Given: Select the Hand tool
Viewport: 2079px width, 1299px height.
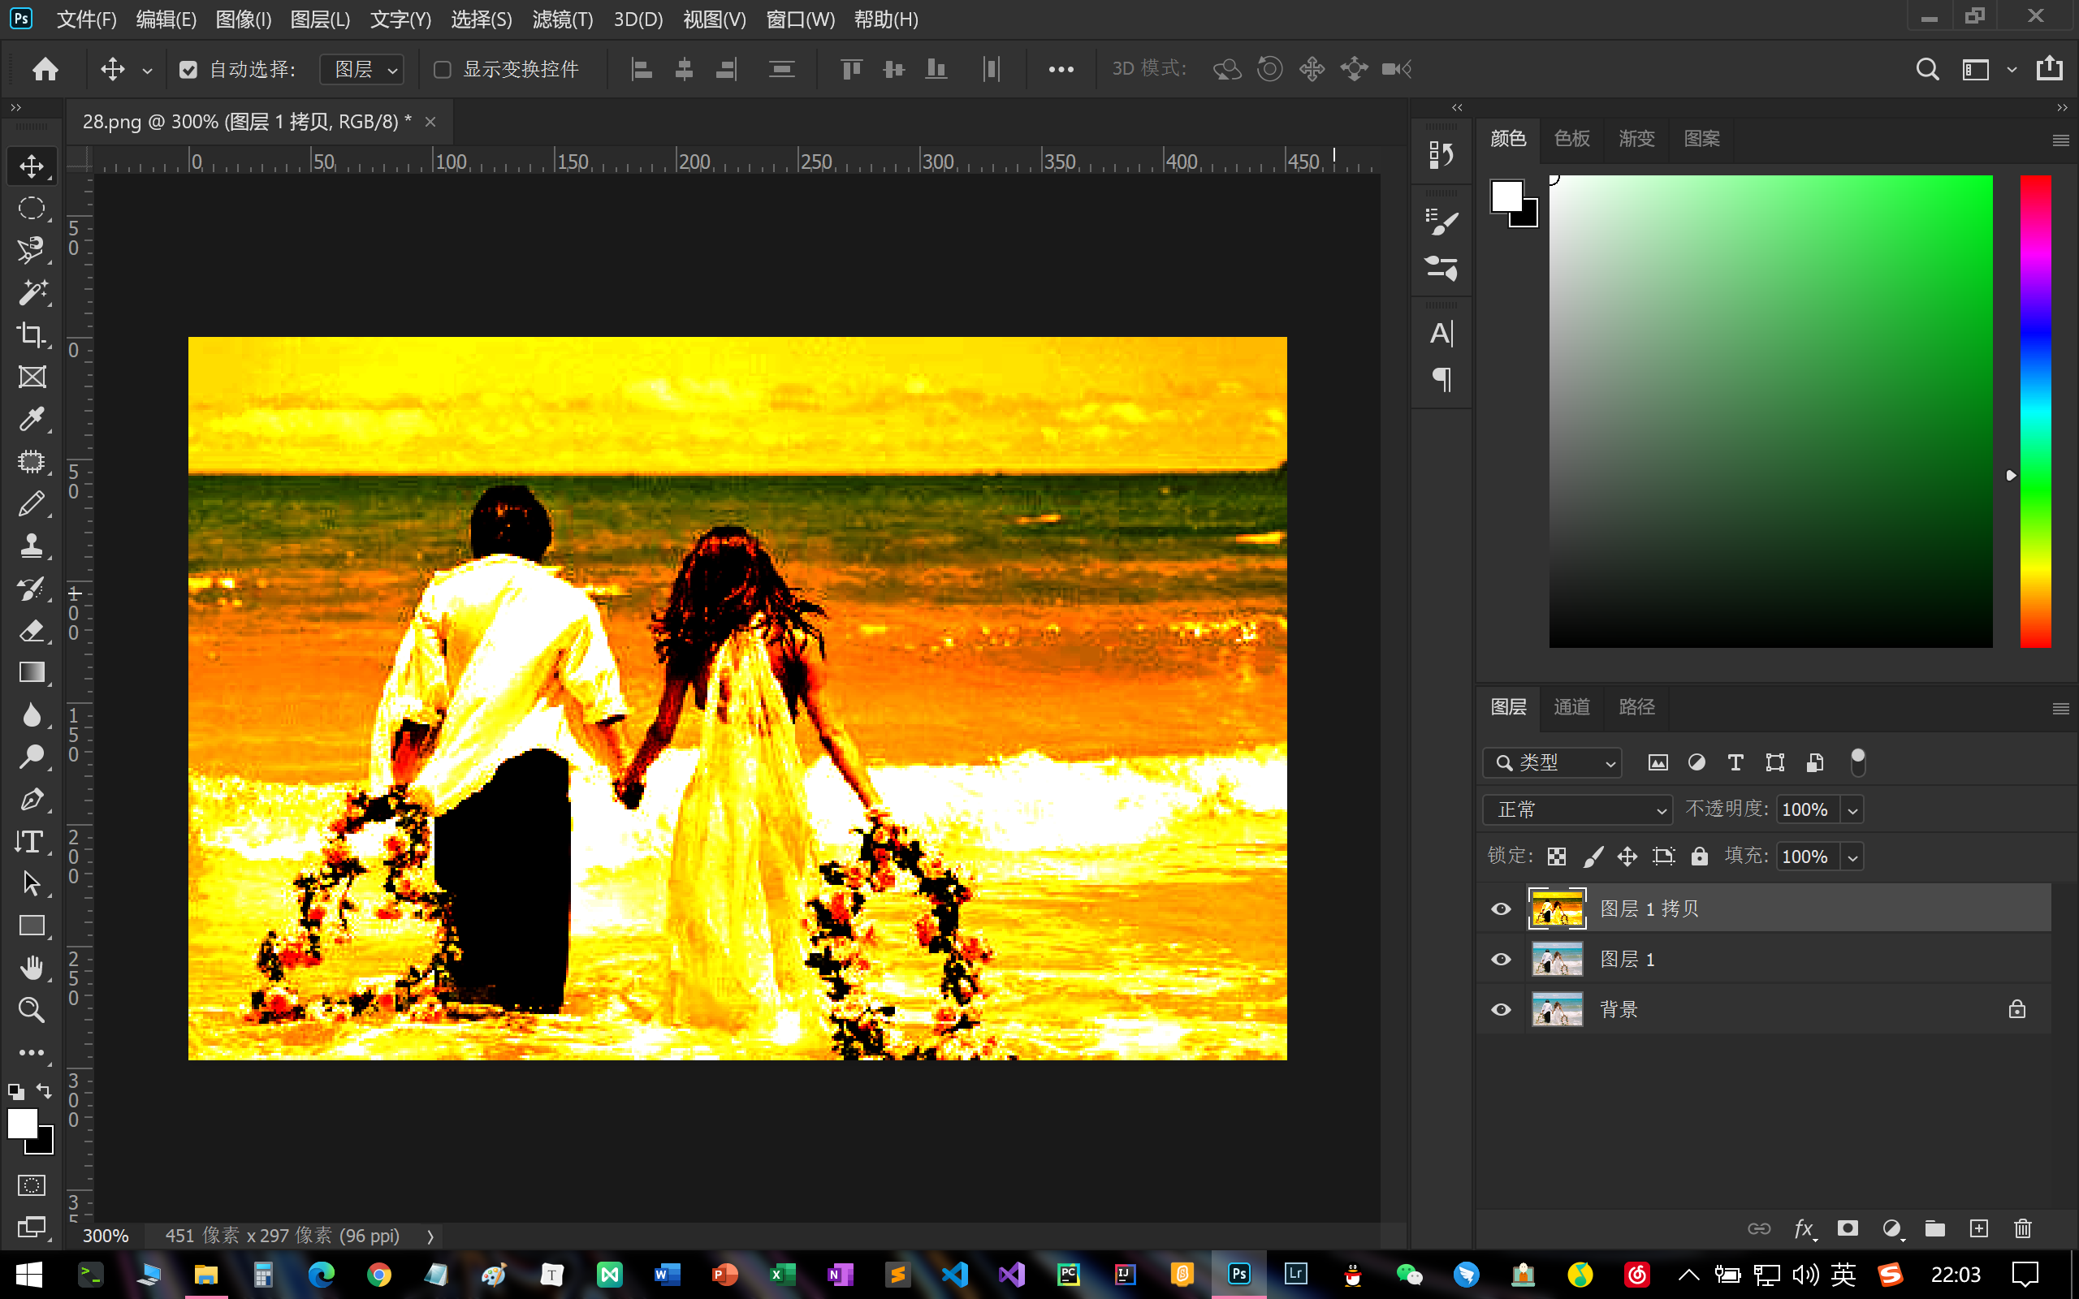Looking at the screenshot, I should [x=32, y=968].
